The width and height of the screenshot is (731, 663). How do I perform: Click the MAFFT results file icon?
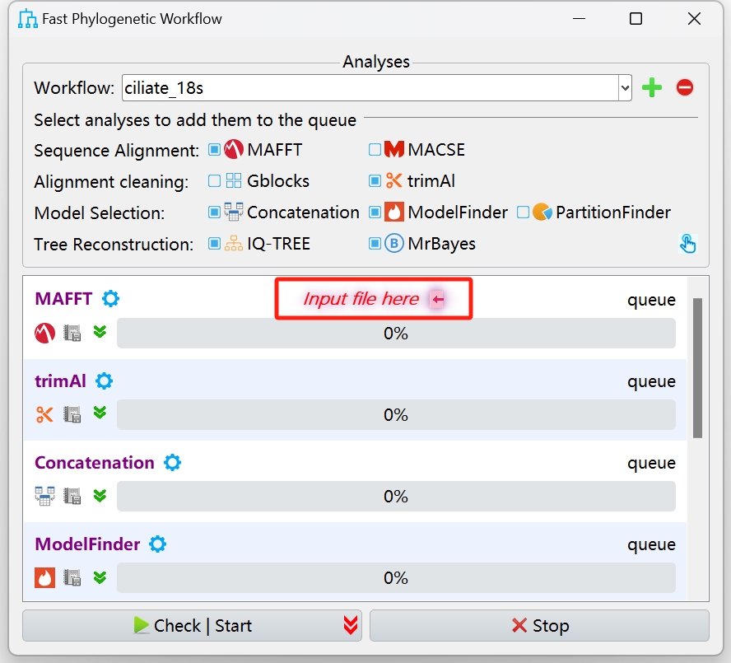(72, 334)
